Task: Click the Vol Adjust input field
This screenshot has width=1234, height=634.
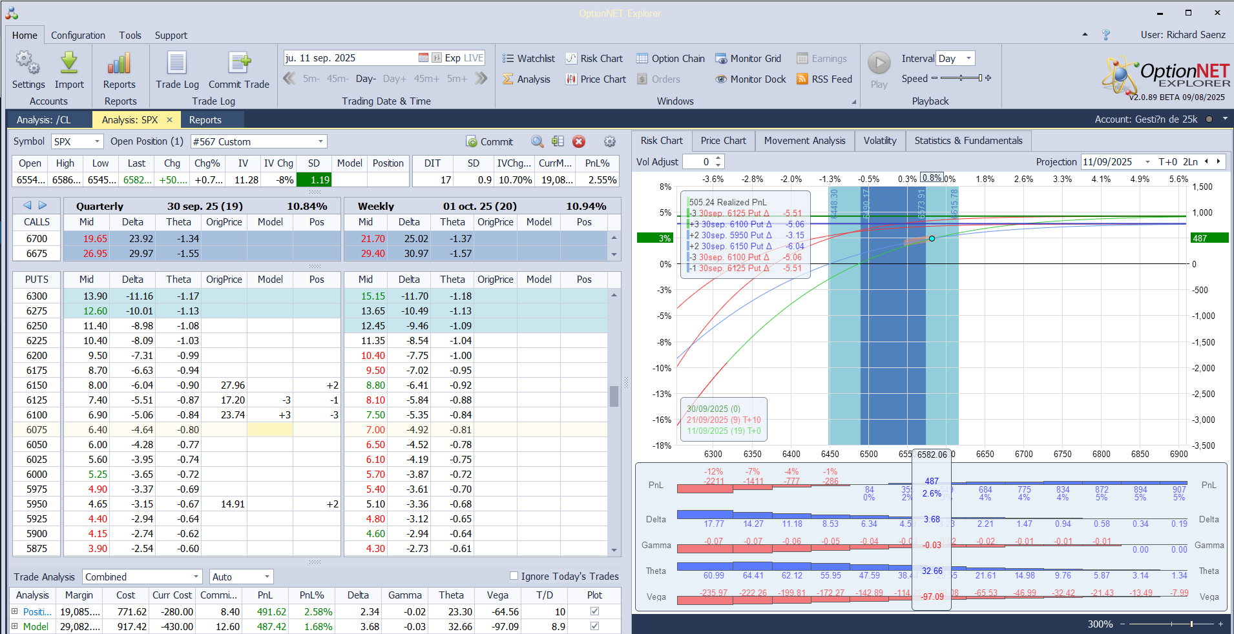Action: pos(698,162)
